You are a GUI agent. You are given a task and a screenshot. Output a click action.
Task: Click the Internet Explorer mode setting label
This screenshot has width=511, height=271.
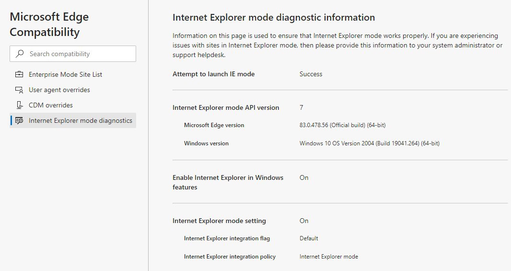pos(219,221)
